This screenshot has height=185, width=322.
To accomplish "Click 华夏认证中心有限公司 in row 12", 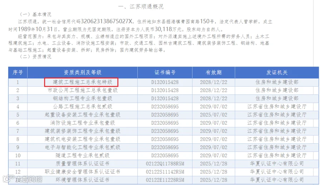I will click(277, 172).
